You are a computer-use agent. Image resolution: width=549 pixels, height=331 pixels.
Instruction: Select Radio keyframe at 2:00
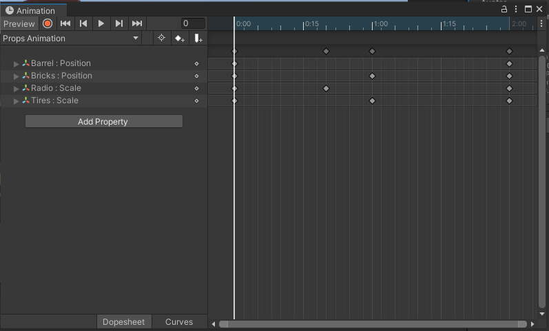point(510,89)
